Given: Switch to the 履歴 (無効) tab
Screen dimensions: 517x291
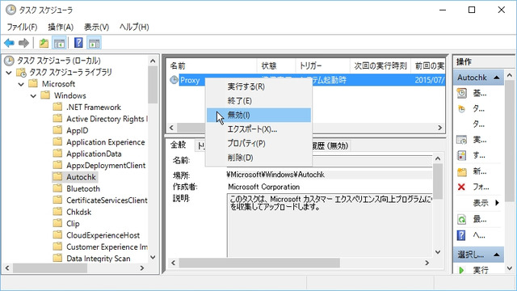Looking at the screenshot, I should (x=330, y=145).
